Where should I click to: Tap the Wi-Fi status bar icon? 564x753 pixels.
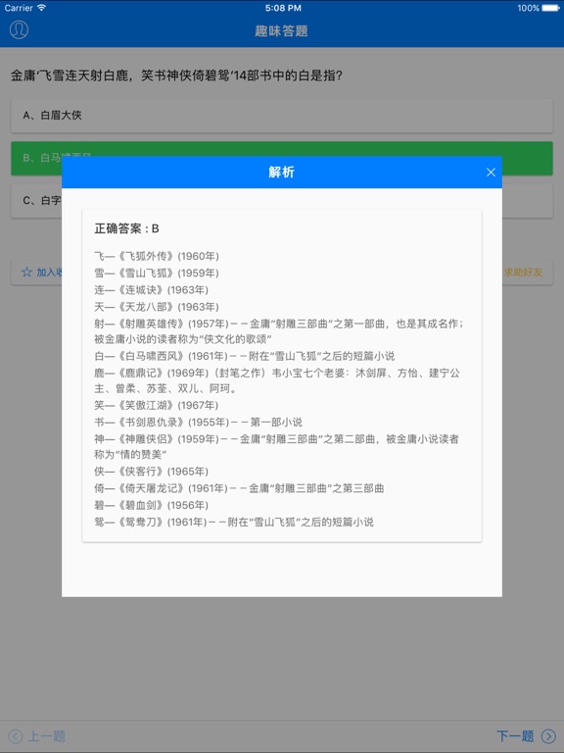tap(41, 8)
